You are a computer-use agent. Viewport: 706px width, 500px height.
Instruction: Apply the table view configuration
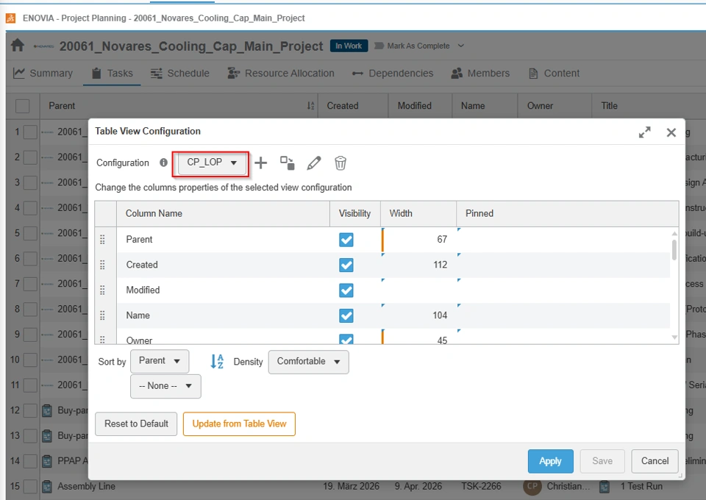(x=550, y=461)
